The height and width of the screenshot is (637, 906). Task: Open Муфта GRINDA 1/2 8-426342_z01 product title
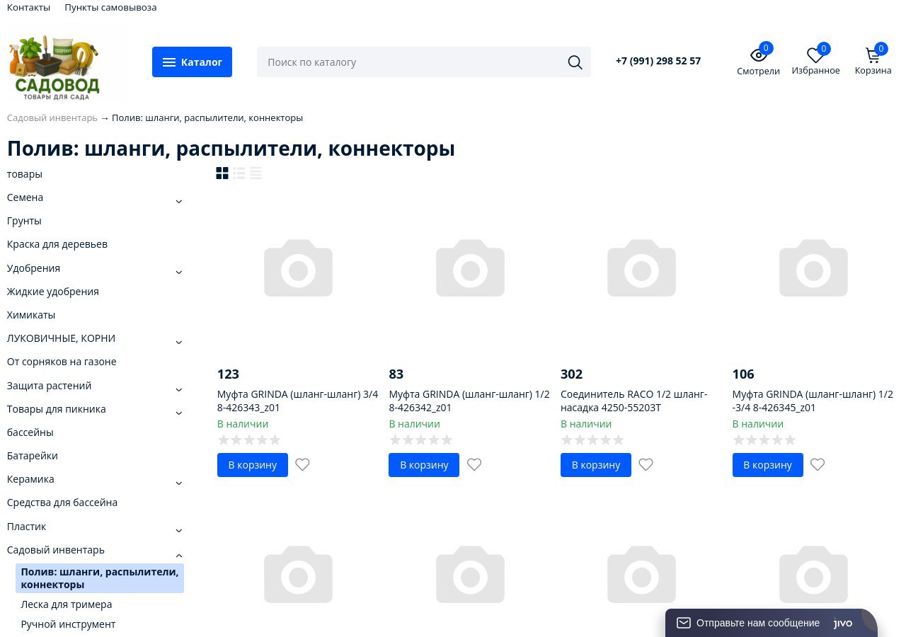pos(469,401)
